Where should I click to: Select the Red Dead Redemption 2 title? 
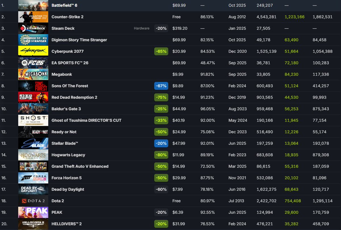tap(75, 97)
